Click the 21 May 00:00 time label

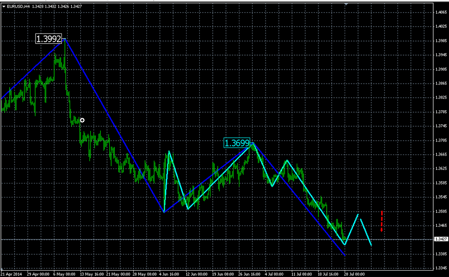118,274
